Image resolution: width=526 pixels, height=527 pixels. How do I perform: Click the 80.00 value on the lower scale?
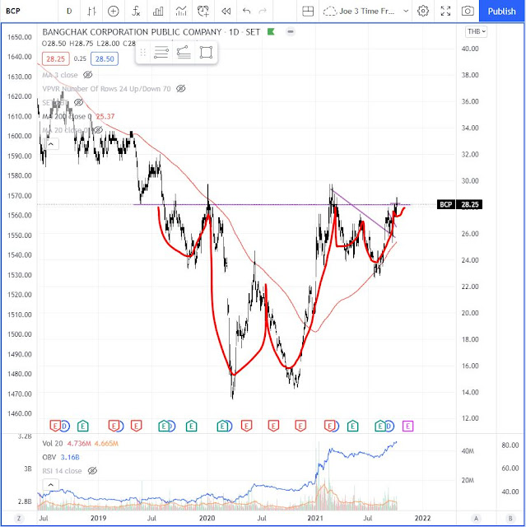[x=510, y=445]
